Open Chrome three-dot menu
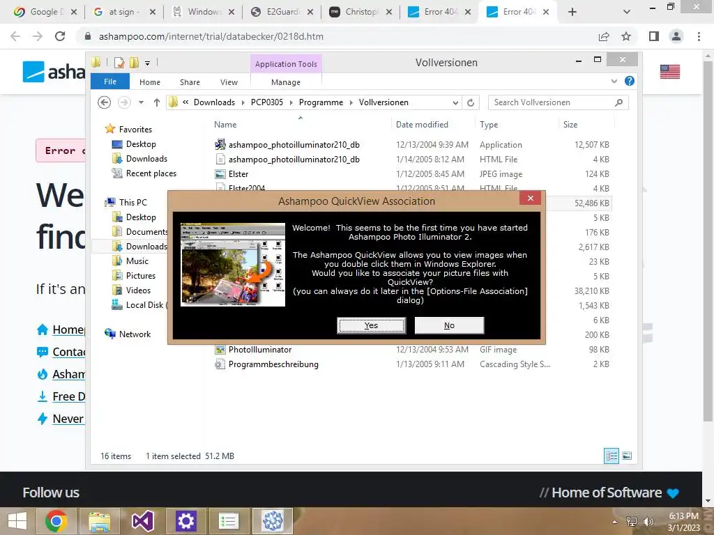Image resolution: width=714 pixels, height=535 pixels. tap(699, 36)
